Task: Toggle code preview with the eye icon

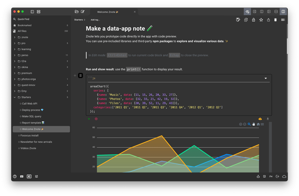Action: click(247, 11)
